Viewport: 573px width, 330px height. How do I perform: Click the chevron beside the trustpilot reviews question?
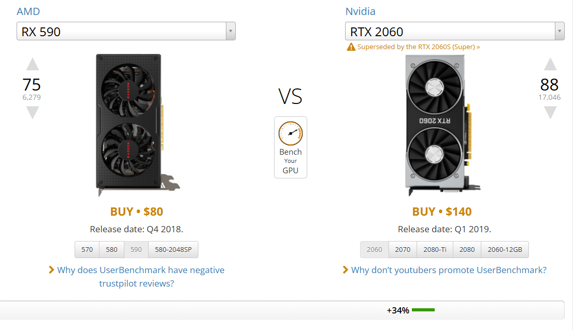coord(51,269)
